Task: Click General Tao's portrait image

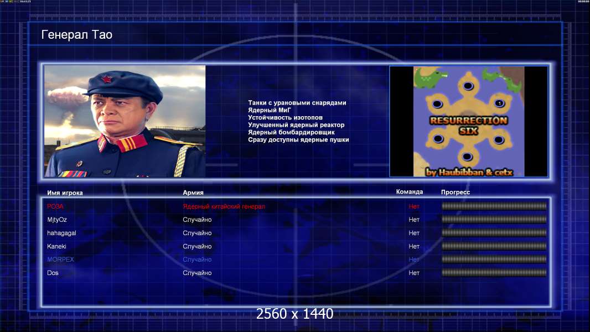Action: click(125, 121)
